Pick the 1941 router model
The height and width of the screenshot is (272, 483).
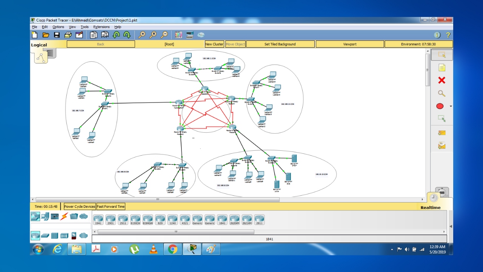[x=98, y=219]
